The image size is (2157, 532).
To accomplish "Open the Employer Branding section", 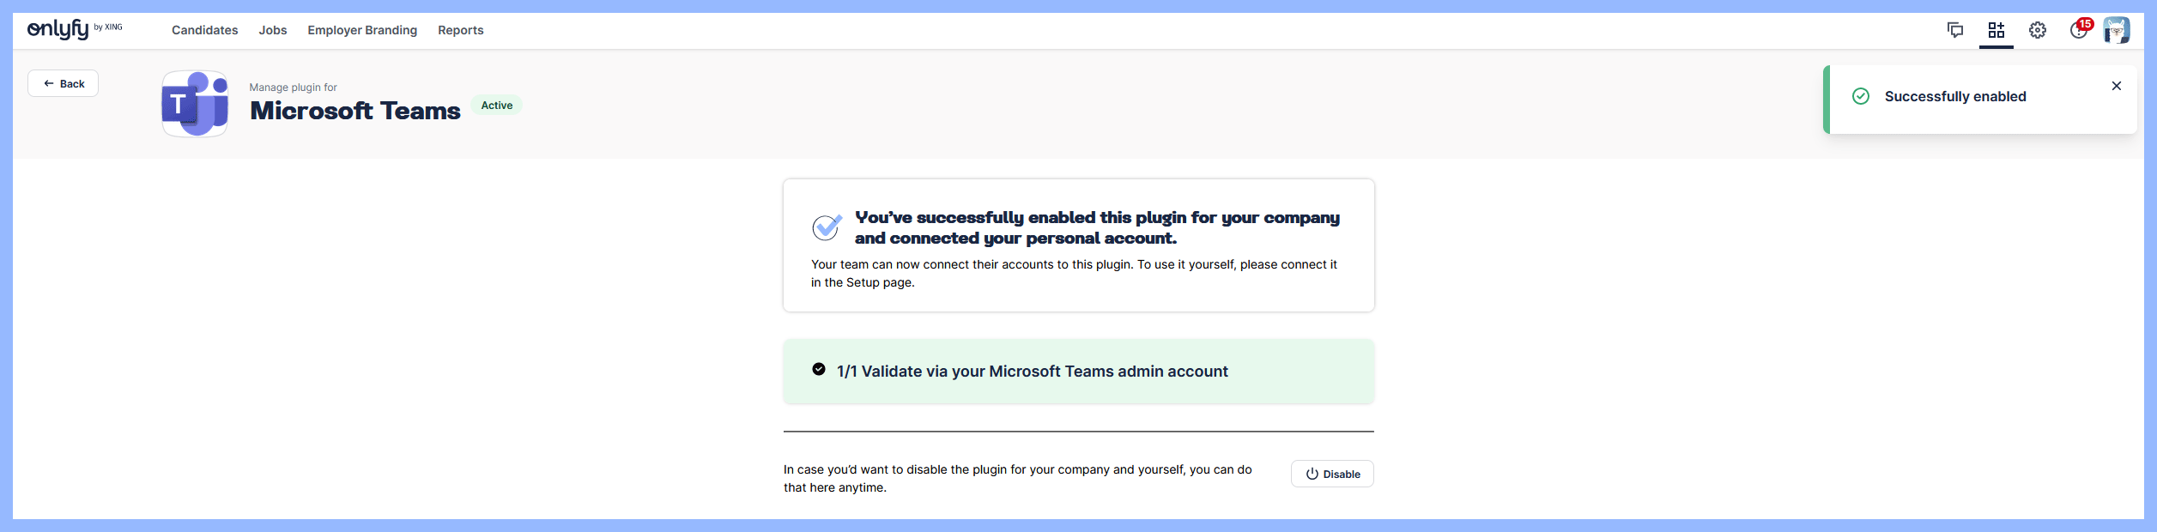I will click(362, 30).
